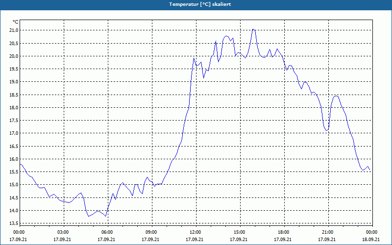
Task: Click the temperature peak near 16:00
Action: tap(253, 29)
